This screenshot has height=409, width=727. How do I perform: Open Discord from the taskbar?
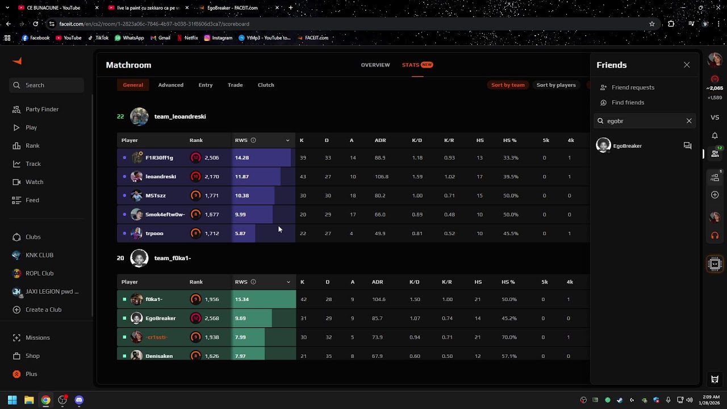coord(79,400)
